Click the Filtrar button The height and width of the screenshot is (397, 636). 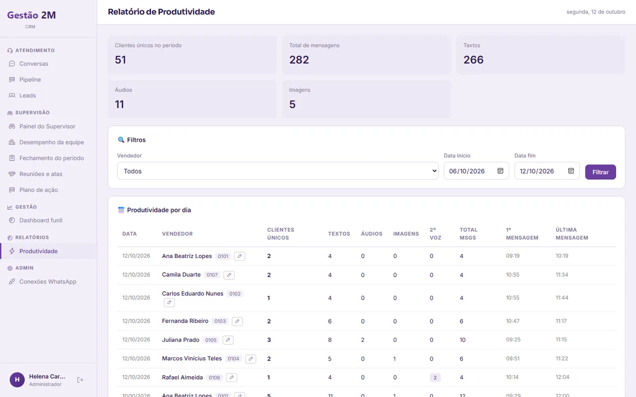[600, 172]
